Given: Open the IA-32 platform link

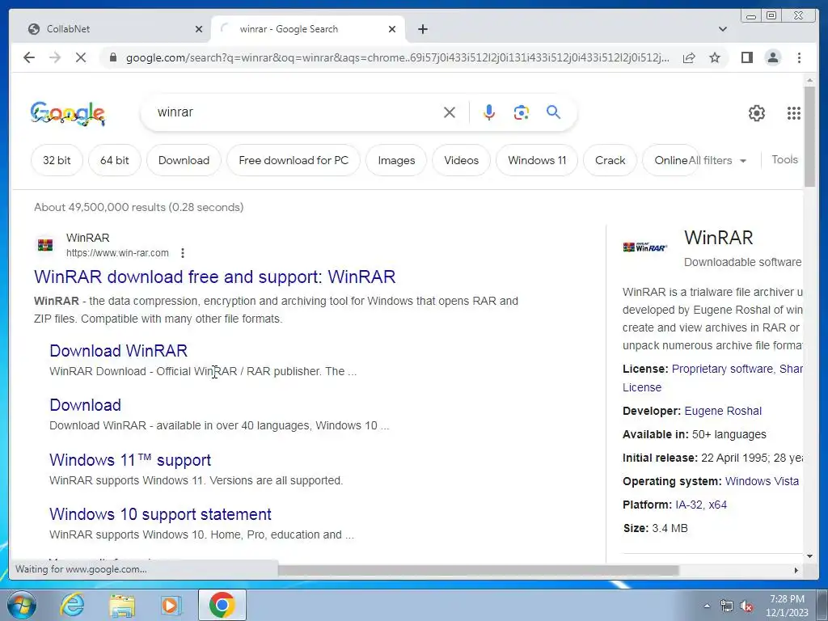Looking at the screenshot, I should [x=688, y=505].
